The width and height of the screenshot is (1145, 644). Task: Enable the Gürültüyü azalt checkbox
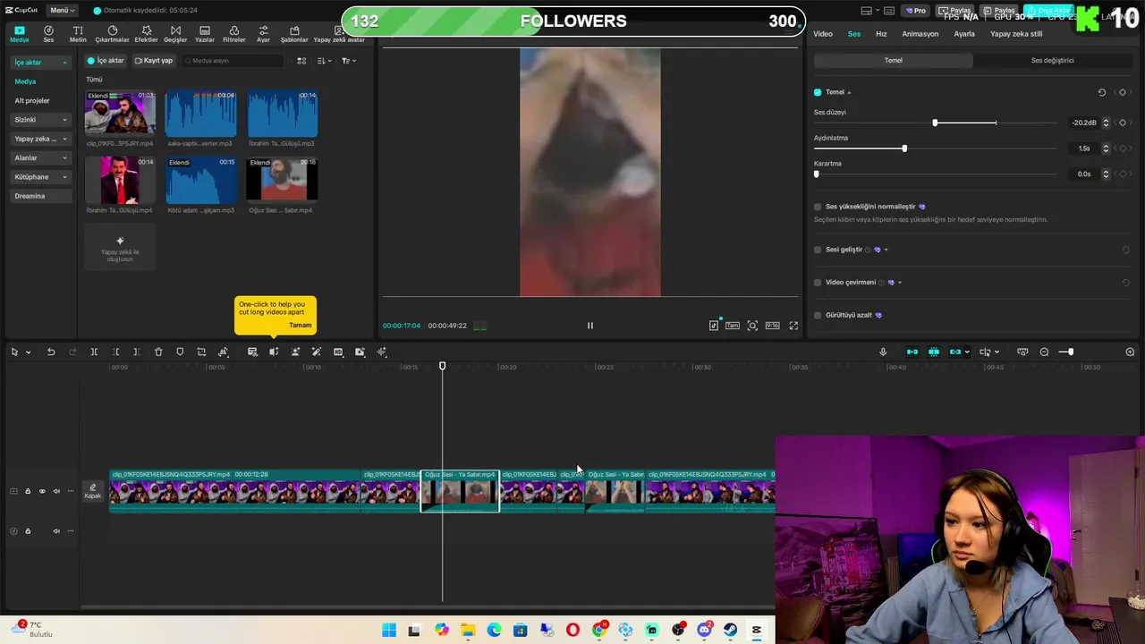(x=818, y=315)
